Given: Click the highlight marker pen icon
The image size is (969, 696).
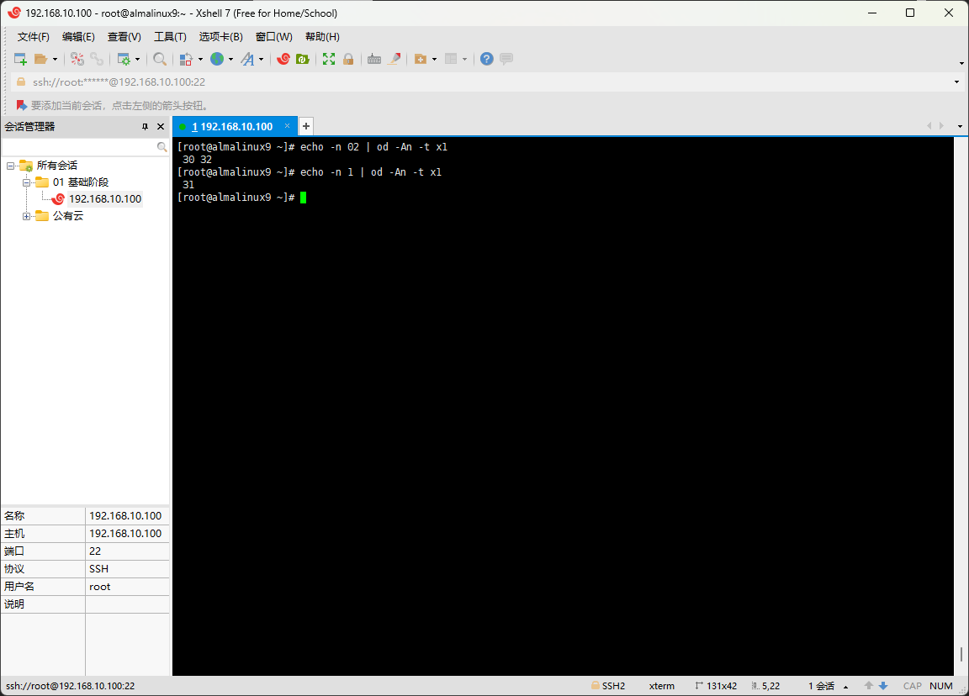Looking at the screenshot, I should click(x=393, y=59).
